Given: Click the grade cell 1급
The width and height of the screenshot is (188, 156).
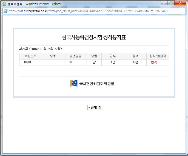Looking at the screenshot, I should pyautogui.click(x=113, y=63).
